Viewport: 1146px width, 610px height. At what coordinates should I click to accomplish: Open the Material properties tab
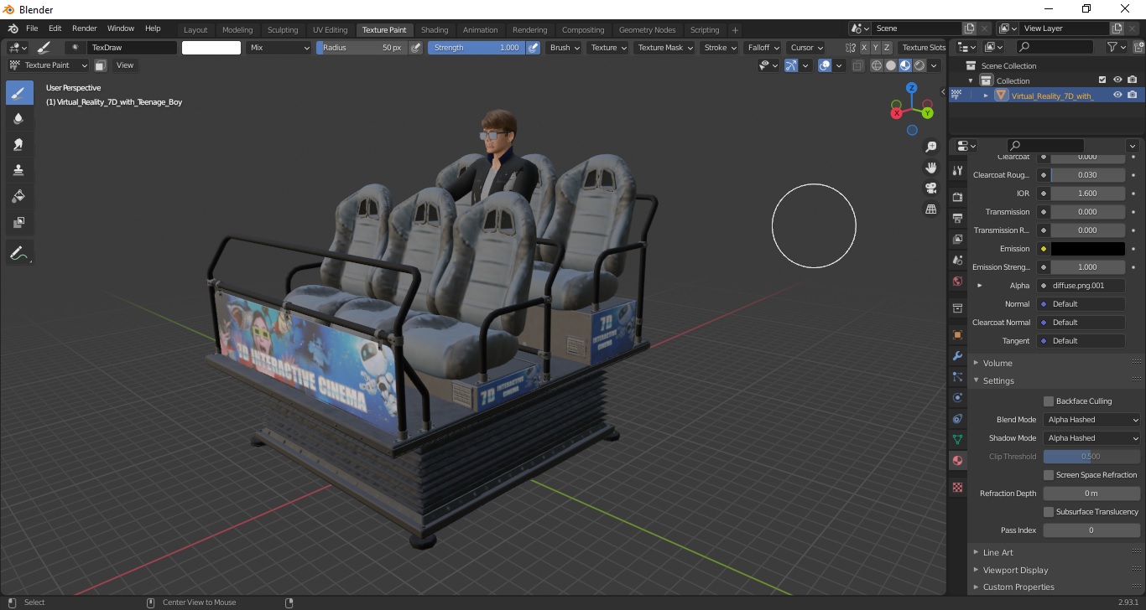point(957,461)
